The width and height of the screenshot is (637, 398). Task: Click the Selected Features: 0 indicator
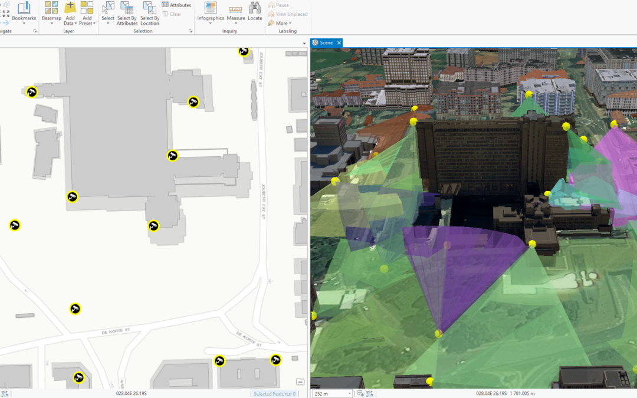tap(275, 393)
